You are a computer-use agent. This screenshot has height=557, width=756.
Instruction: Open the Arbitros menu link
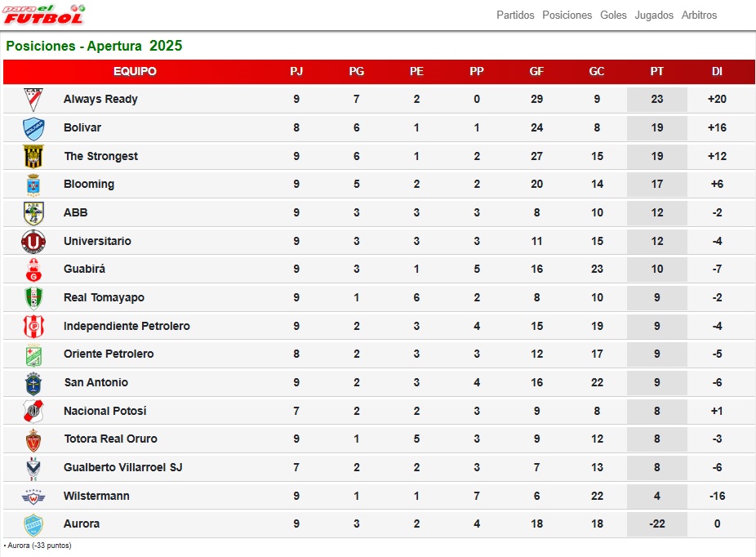[x=699, y=15]
